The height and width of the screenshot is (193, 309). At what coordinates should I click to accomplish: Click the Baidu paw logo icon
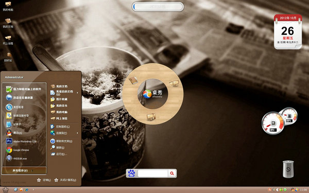pos(132,173)
